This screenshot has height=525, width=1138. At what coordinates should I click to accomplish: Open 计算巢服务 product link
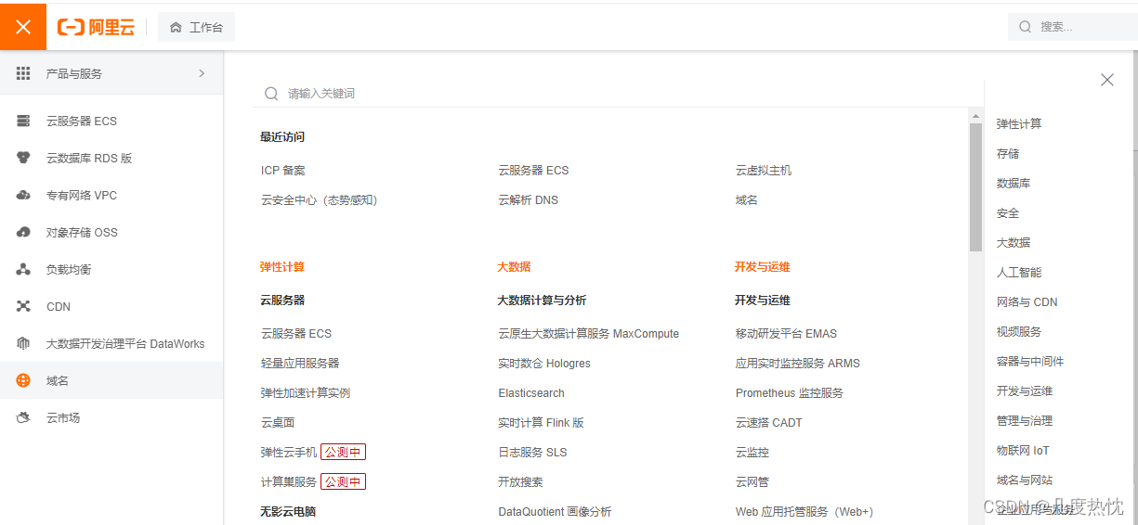coord(289,482)
